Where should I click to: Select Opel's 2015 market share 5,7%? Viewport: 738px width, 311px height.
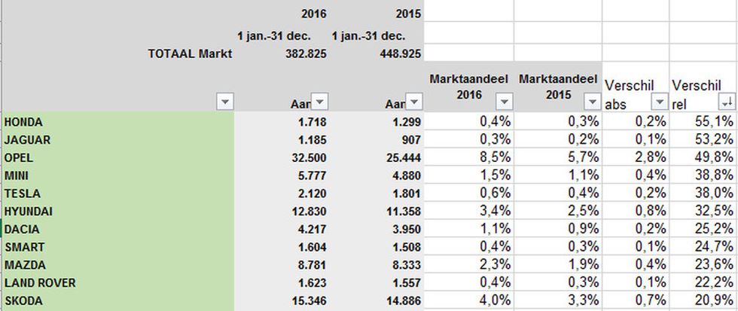[x=583, y=157]
